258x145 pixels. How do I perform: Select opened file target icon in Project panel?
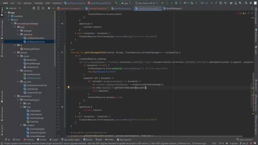[34, 8]
